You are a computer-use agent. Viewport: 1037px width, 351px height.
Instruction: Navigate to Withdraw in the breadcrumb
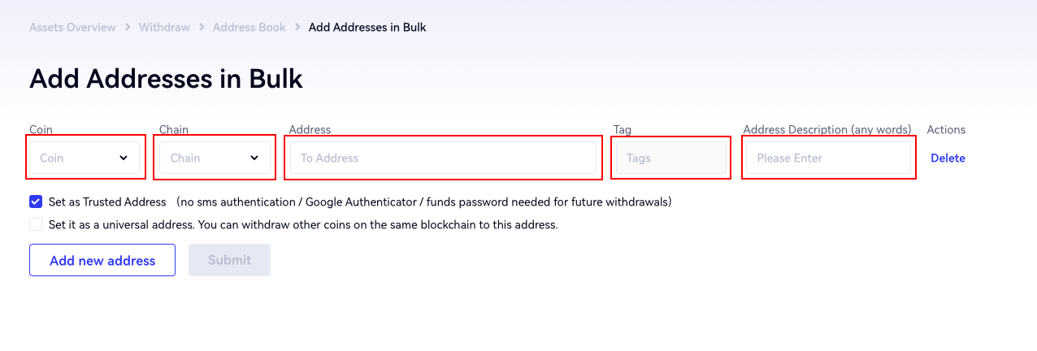(x=164, y=28)
